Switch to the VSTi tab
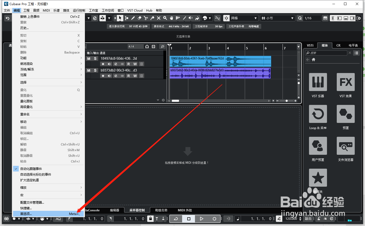 click(x=310, y=46)
